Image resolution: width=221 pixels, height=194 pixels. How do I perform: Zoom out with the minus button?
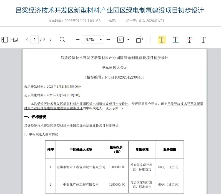pos(78,40)
